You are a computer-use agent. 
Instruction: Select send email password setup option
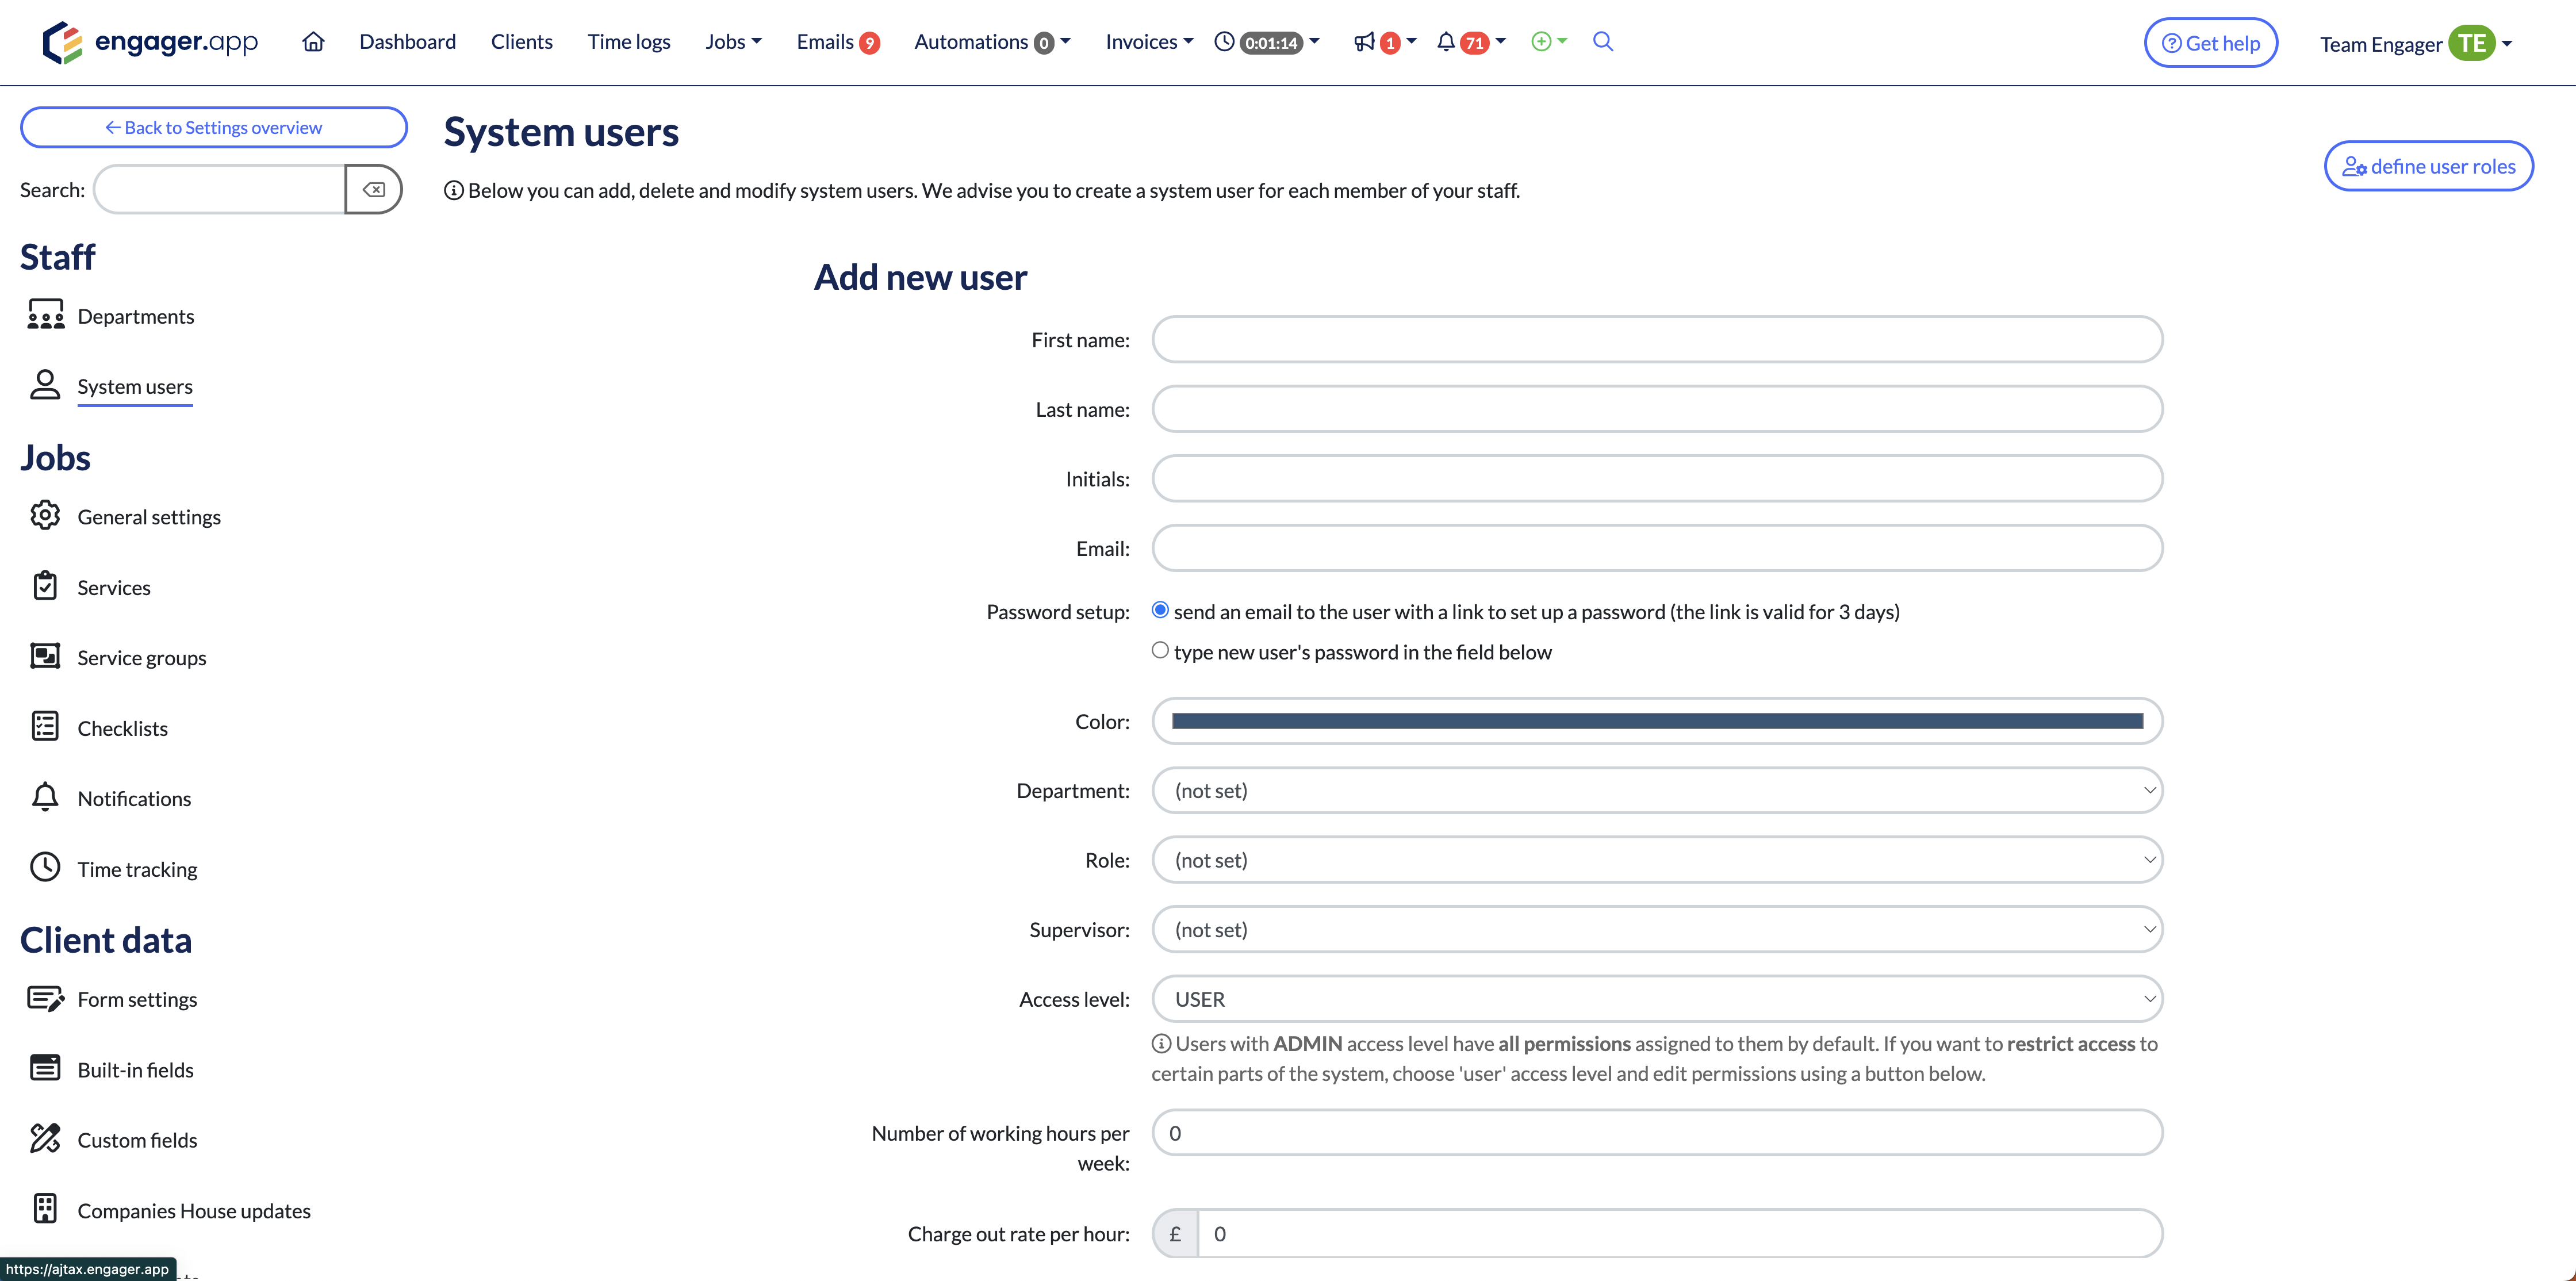point(1160,610)
